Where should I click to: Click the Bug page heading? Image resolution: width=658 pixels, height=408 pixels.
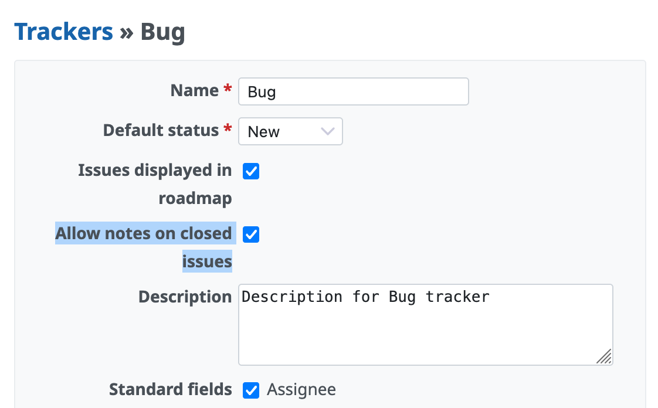(x=162, y=31)
